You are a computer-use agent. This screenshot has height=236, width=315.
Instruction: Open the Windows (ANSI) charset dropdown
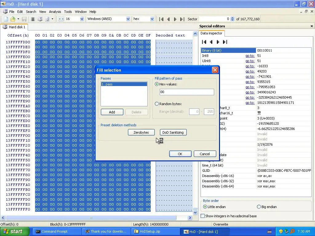coord(128,19)
